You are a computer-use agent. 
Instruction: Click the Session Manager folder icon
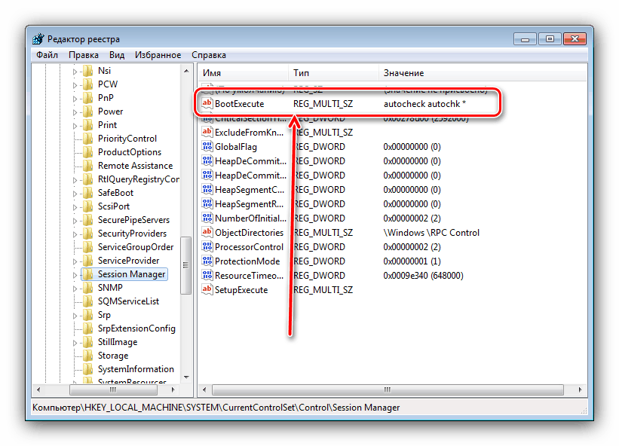[88, 274]
